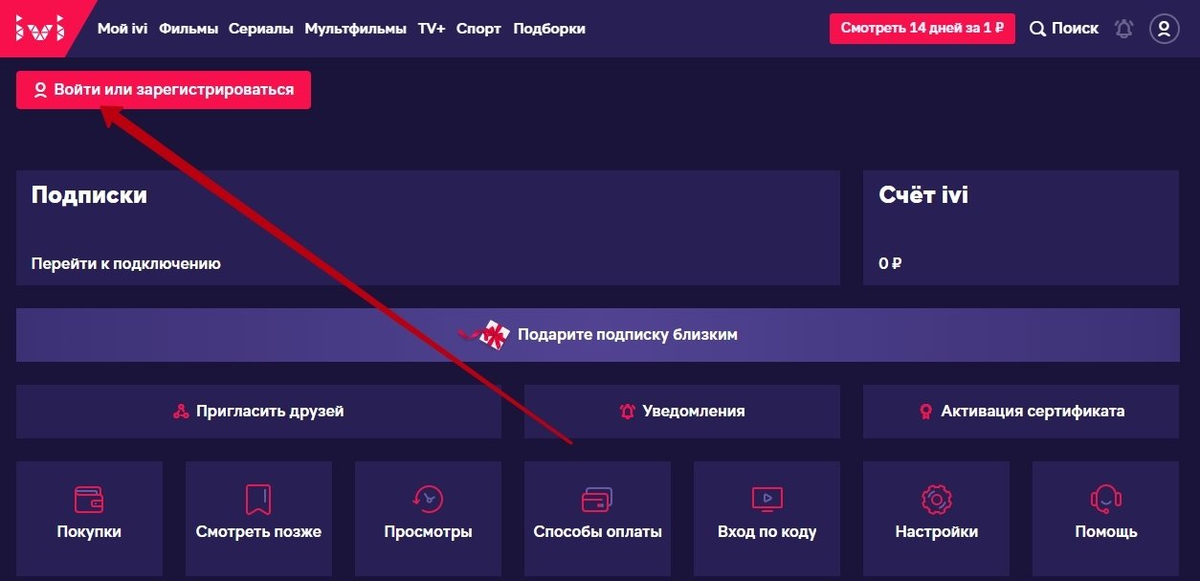Screen dimensions: 1200x581
Task: Select Сериалы from the navigation bar
Action: (x=260, y=29)
